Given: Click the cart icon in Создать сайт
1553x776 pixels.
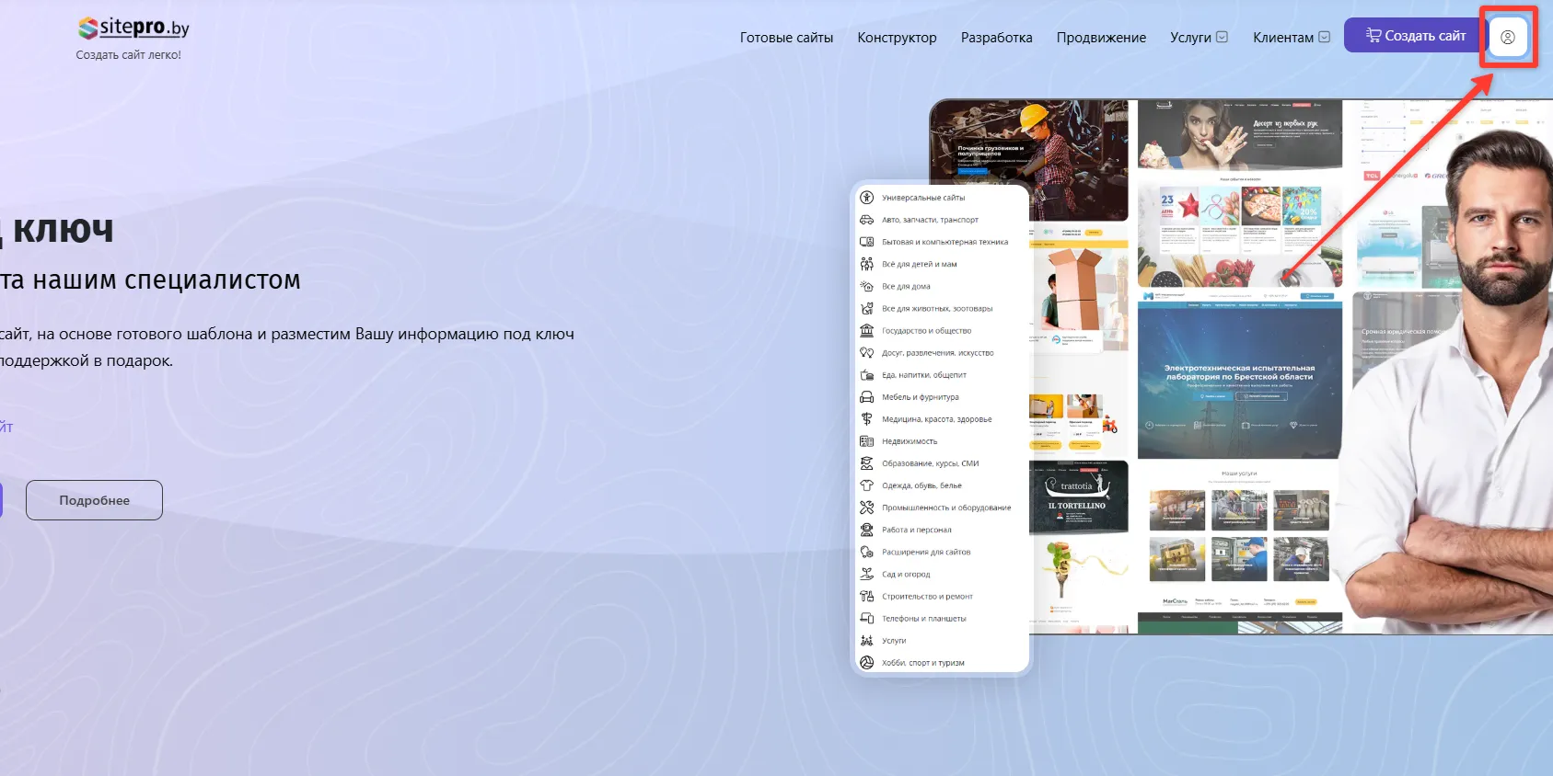Looking at the screenshot, I should coord(1373,35).
